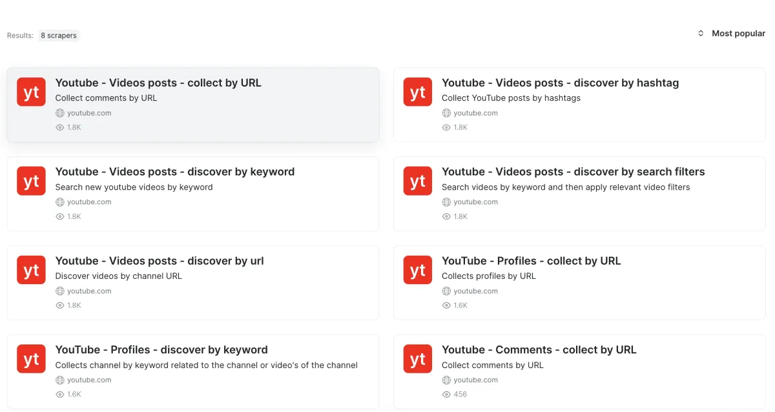The height and width of the screenshot is (412, 775).
Task: Click '1.8K' count on 'discover by search filters' card
Action: pos(460,217)
